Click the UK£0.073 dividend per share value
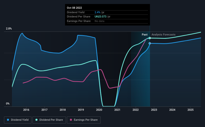This screenshot has height=127, width=205. [x=100, y=17]
